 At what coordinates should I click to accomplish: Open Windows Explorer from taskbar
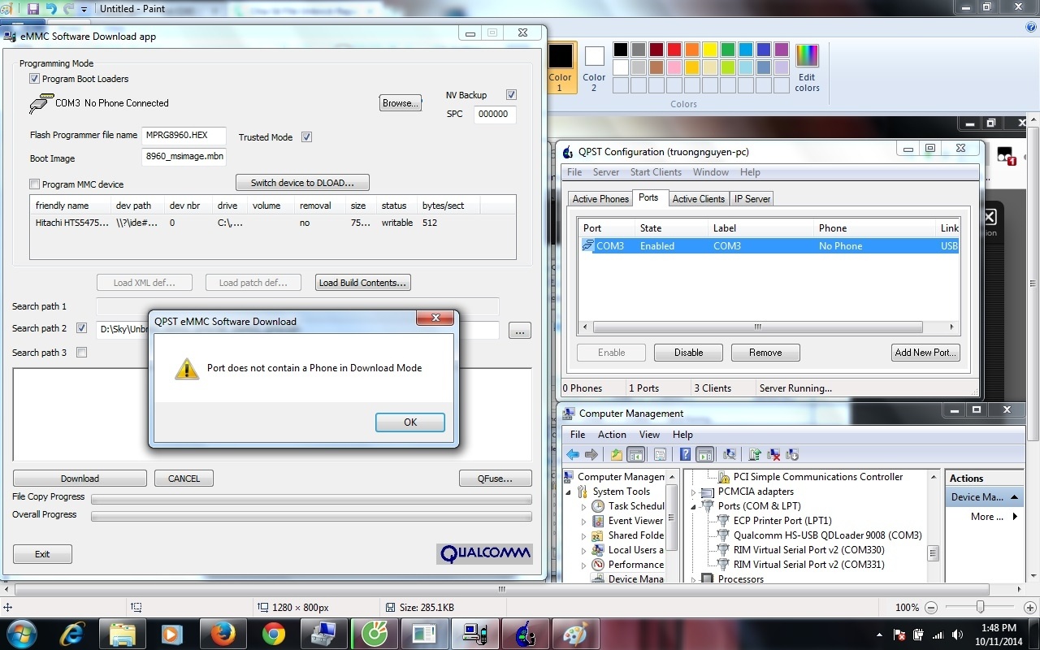tap(122, 633)
